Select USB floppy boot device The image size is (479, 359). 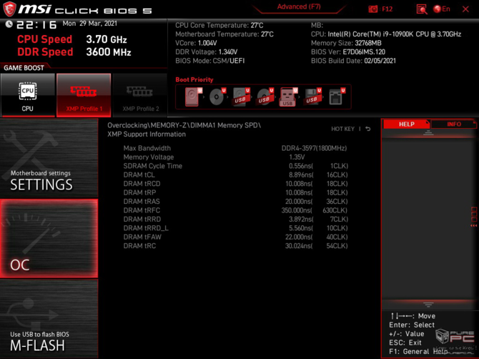tap(312, 97)
